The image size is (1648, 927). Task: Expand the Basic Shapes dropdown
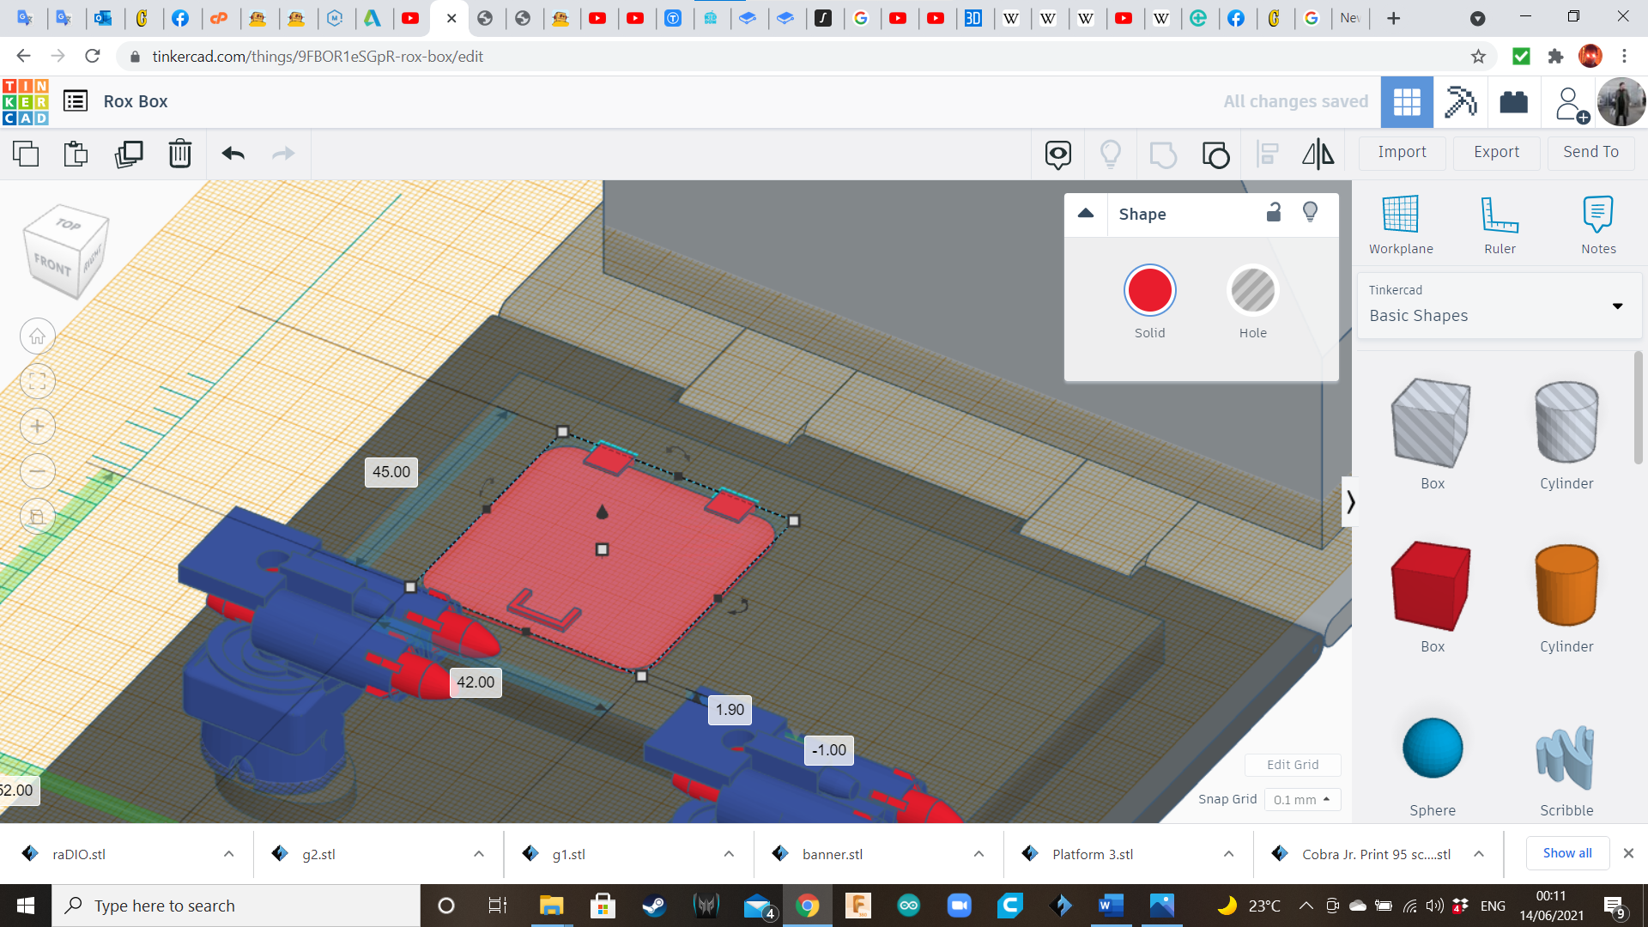point(1617,306)
